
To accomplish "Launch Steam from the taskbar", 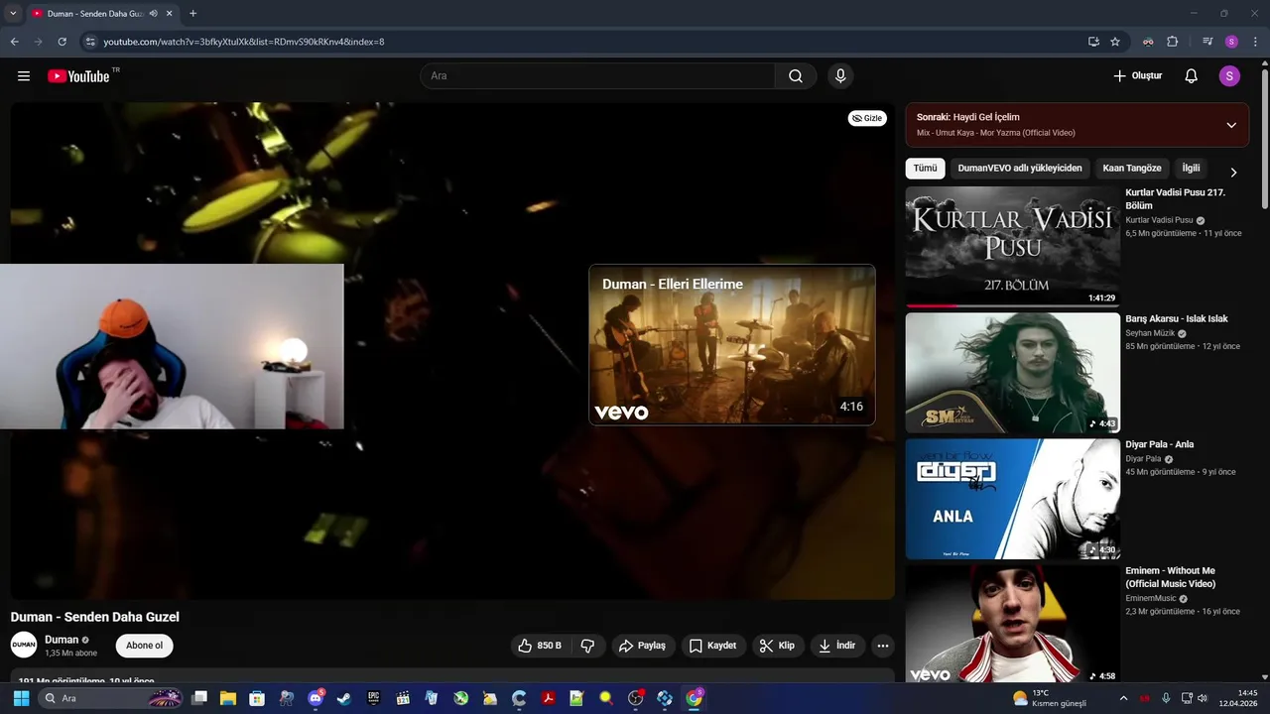I will click(x=344, y=698).
